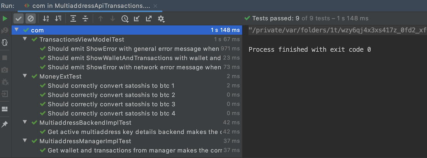Viewport: 427px width, 158px height.
Task: Click Export Test Results icon
Action: 149,18
